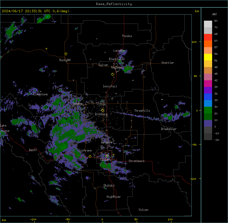
Task: Click the Cochrane town label
Action: pyautogui.click(x=85, y=150)
